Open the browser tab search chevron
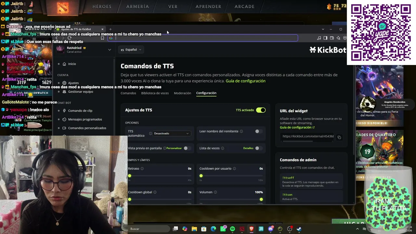 [323, 29]
